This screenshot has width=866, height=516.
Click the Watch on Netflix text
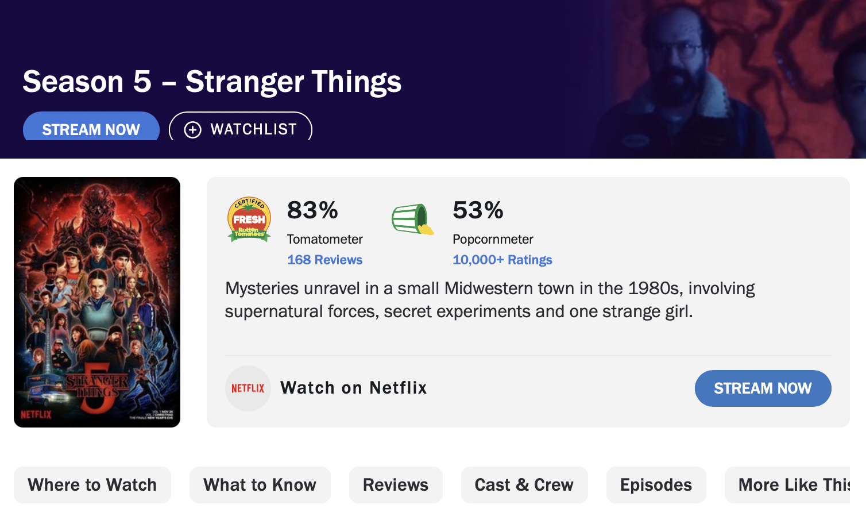[x=353, y=388]
